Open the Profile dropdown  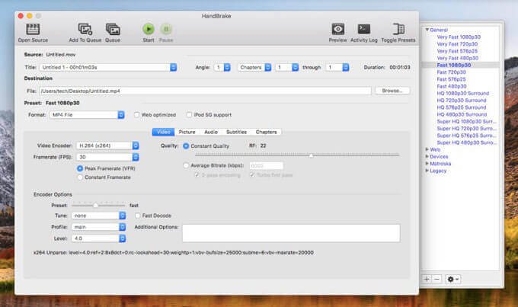(98, 227)
